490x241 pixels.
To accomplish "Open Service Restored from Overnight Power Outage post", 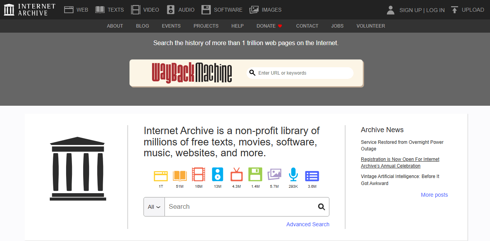I will pyautogui.click(x=402, y=145).
